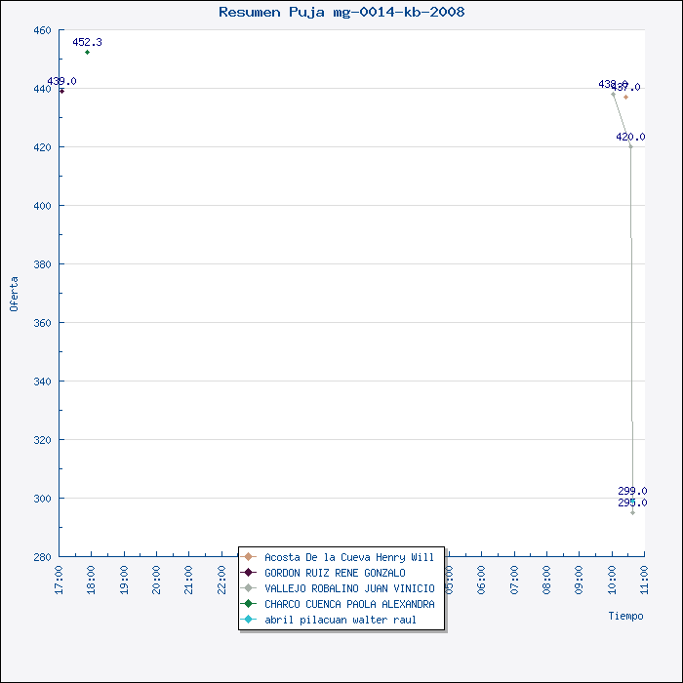The image size is (683, 683).
Task: Click the cyan data point at 299.0
Action: (x=632, y=501)
